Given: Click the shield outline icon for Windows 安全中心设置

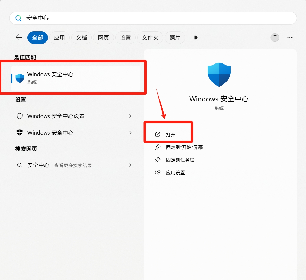Looking at the screenshot, I should (x=20, y=116).
